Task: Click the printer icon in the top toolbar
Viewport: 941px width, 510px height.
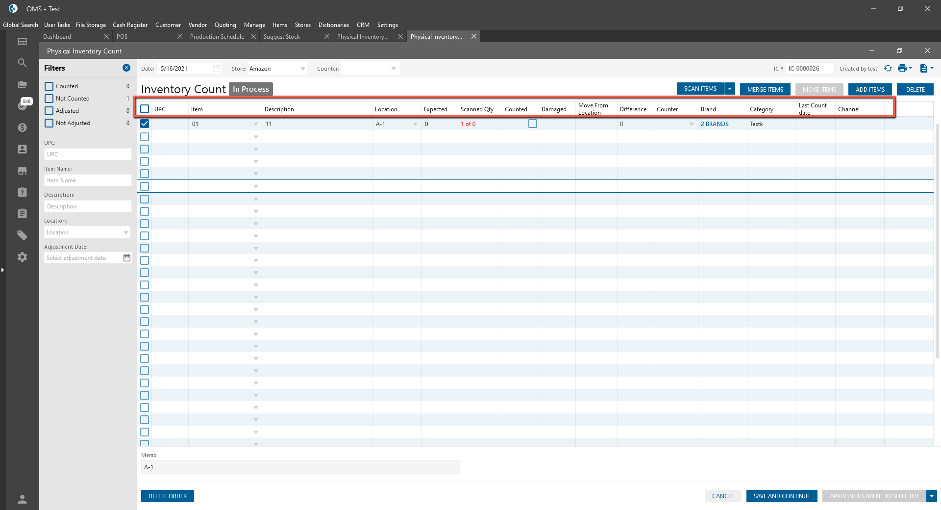Action: [x=902, y=69]
